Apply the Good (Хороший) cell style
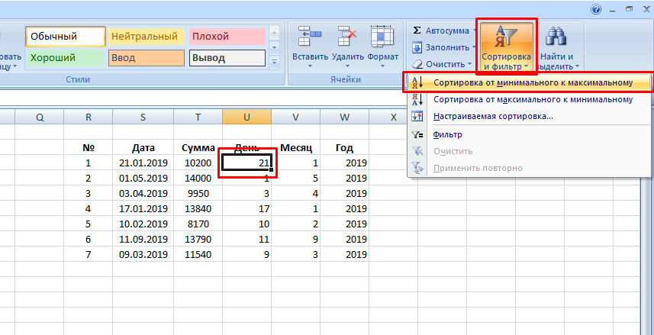This screenshot has width=654, height=335. (x=65, y=58)
